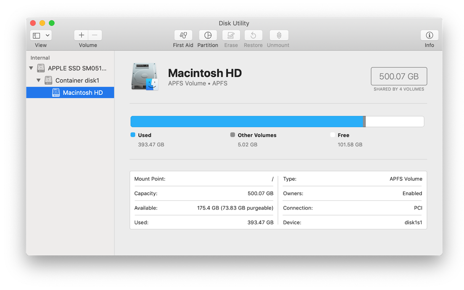Click the Restore toolbar icon
The width and height of the screenshot is (464, 290).
click(253, 35)
